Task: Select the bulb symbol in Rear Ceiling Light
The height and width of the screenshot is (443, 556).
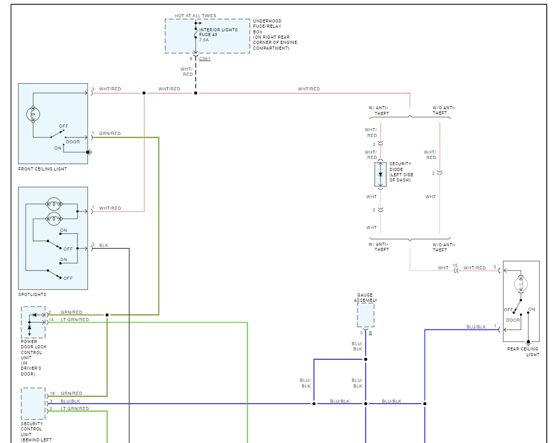Action: pos(520,284)
